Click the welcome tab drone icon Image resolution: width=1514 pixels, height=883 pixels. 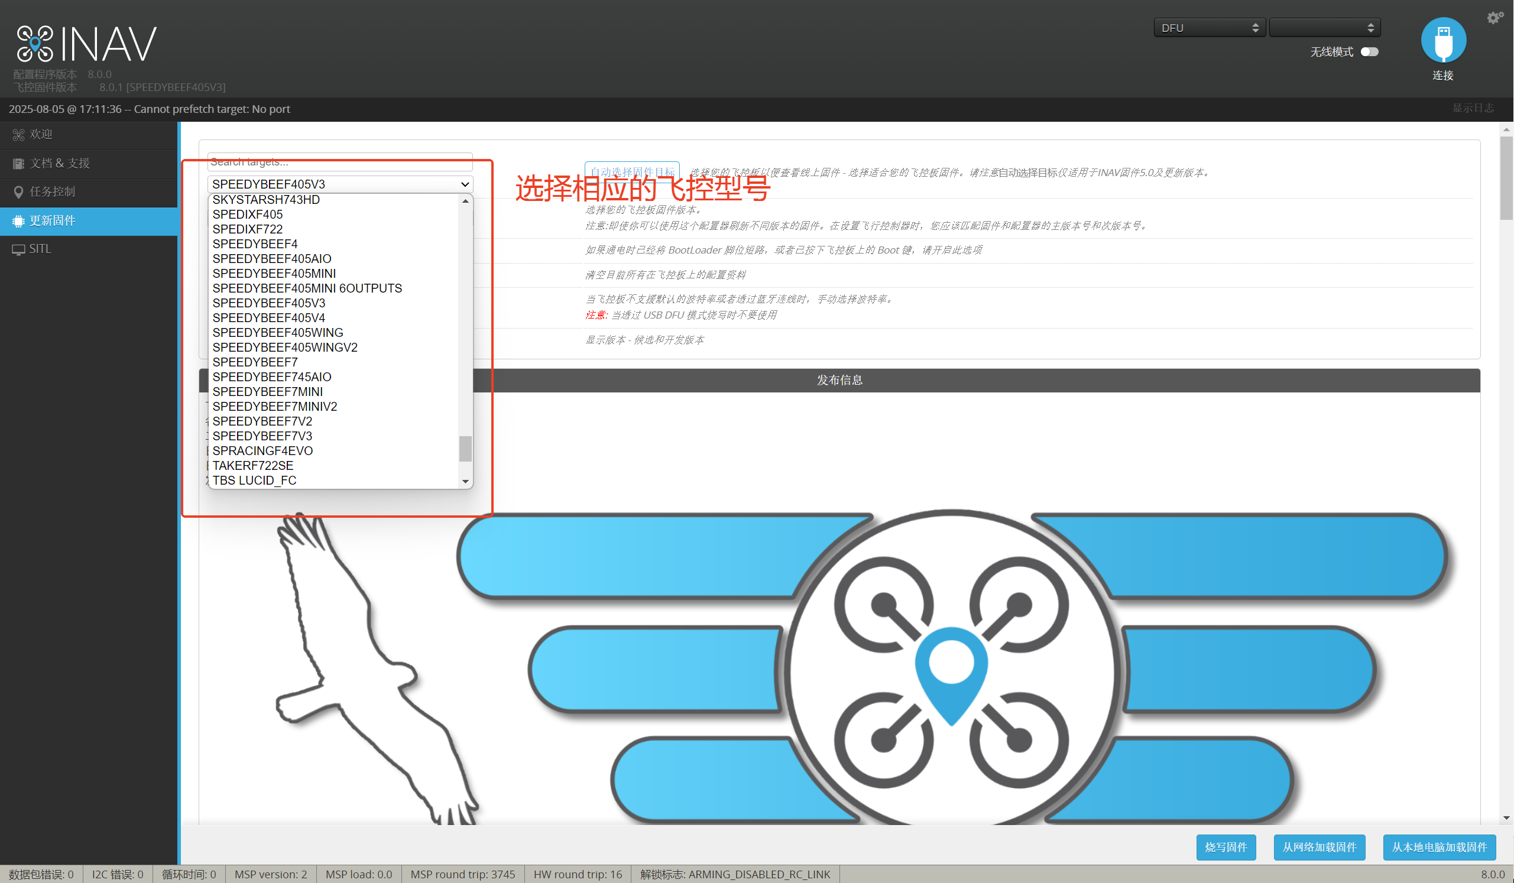[x=18, y=135]
